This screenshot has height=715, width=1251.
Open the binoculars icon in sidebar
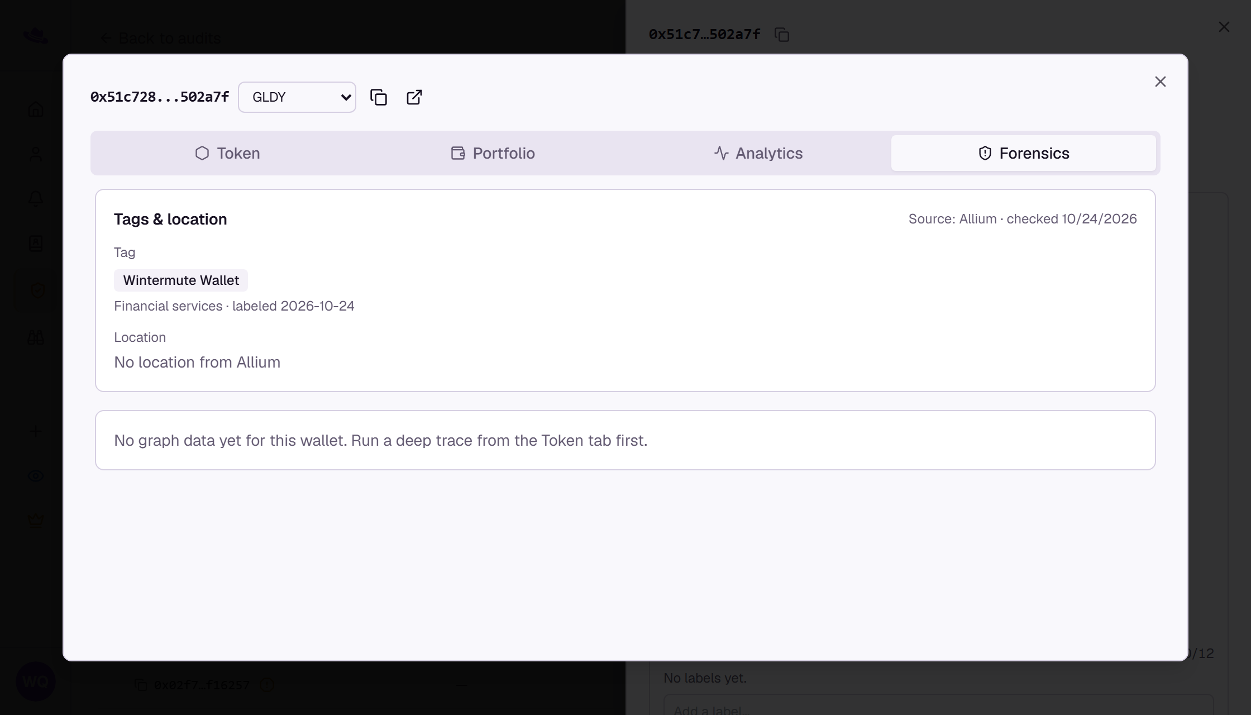(36, 337)
